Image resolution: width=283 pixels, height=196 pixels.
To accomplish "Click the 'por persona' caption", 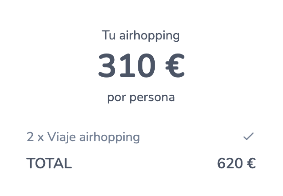I will (x=141, y=98).
